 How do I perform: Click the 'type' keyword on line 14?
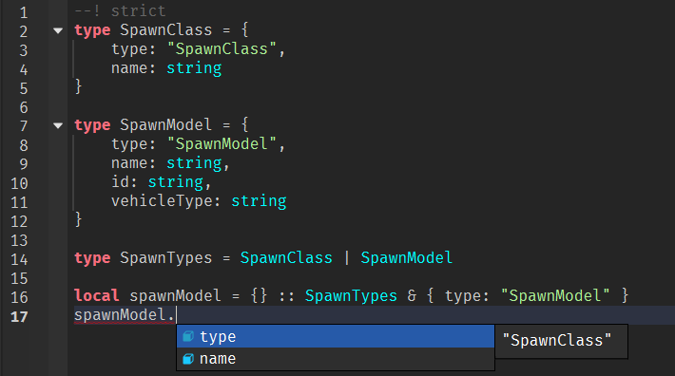point(92,258)
